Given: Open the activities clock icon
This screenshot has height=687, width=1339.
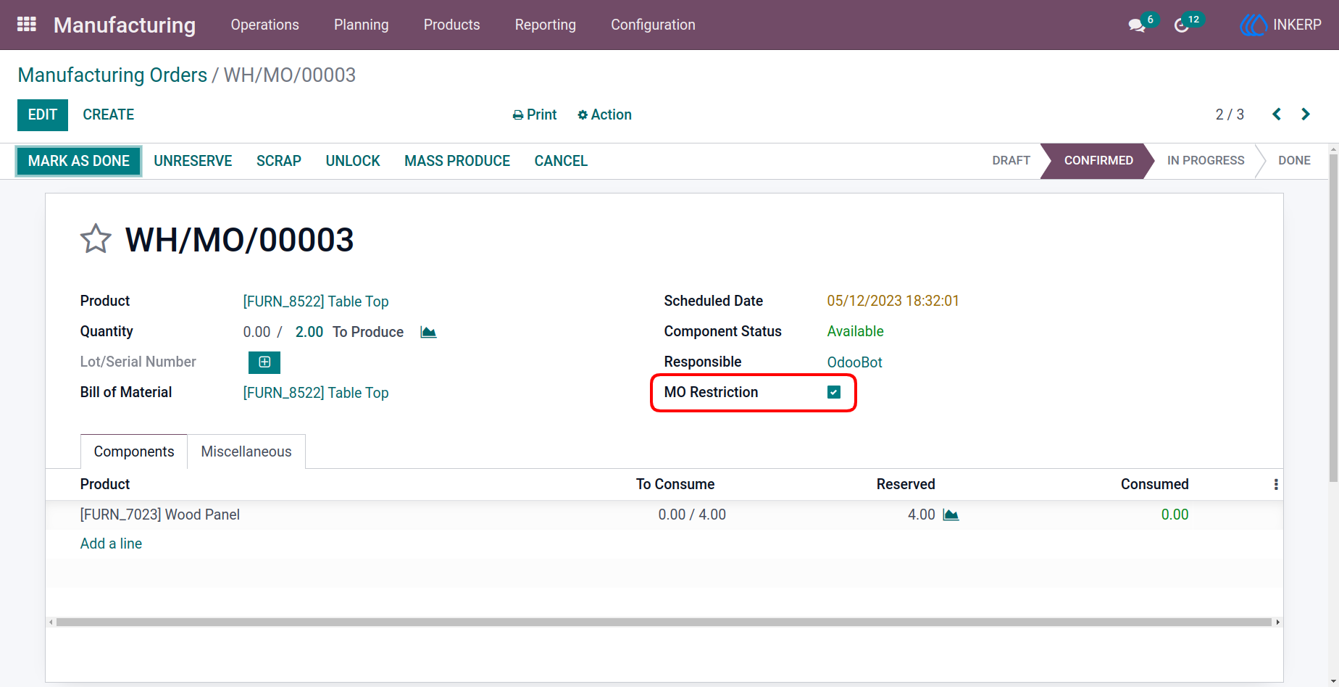Looking at the screenshot, I should [1182, 25].
